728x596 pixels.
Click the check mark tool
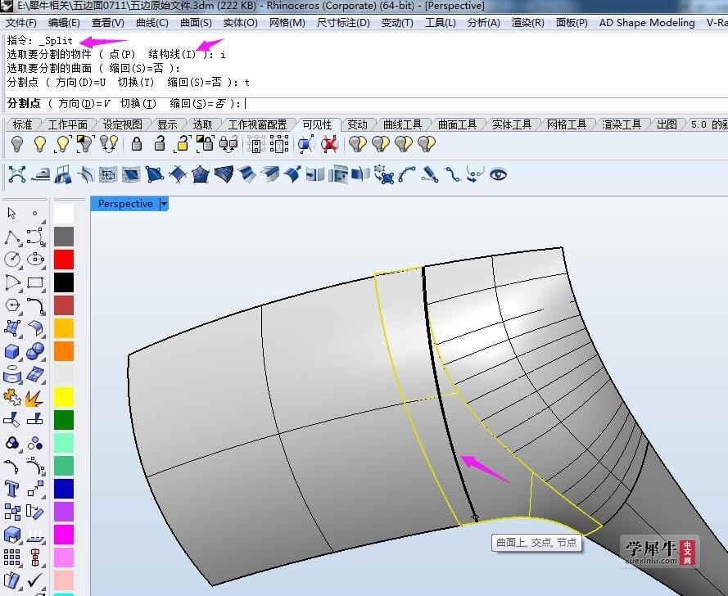click(35, 580)
